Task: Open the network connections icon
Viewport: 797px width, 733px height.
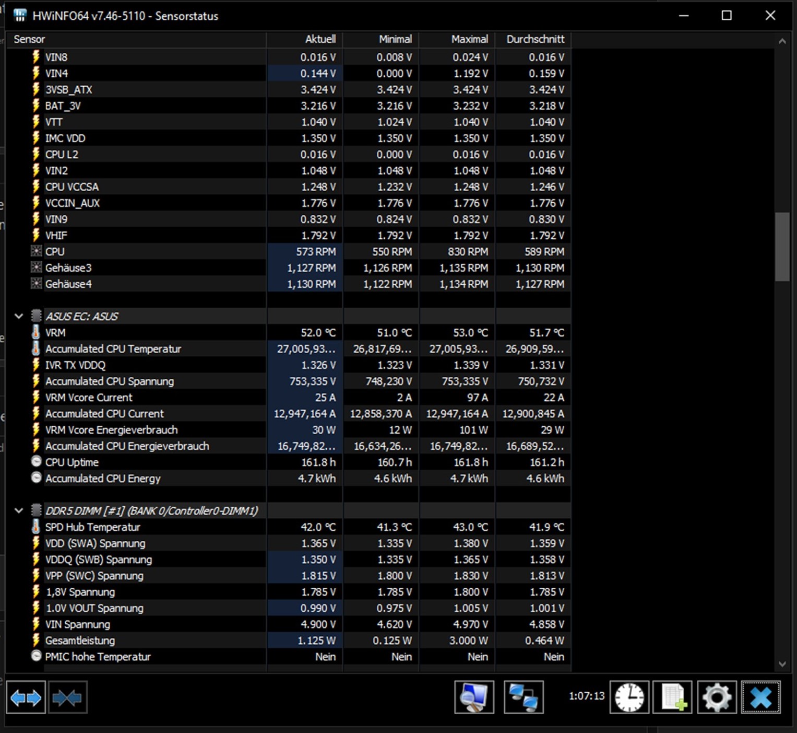Action: coord(524,697)
